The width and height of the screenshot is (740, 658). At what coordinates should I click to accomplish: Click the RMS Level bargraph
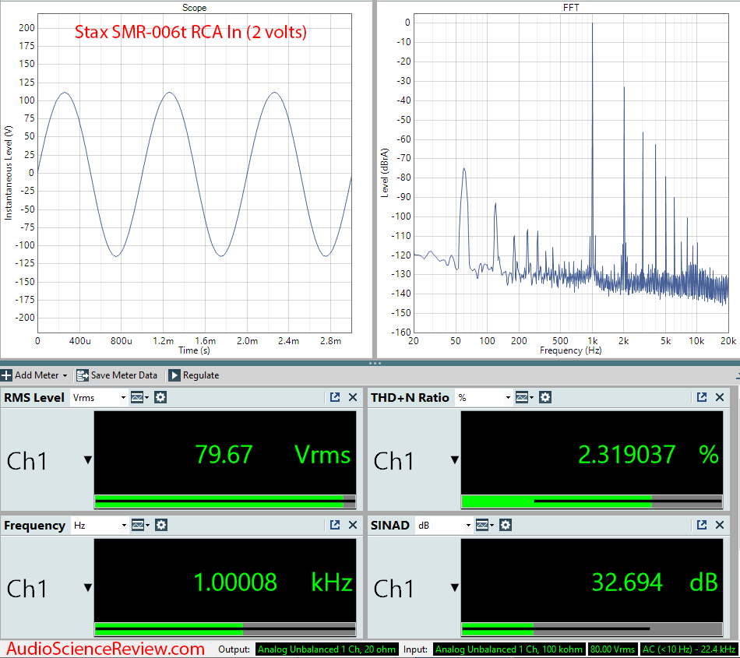coord(225,501)
